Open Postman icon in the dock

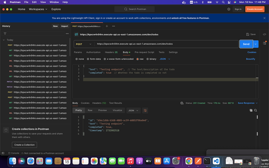click(x=198, y=161)
